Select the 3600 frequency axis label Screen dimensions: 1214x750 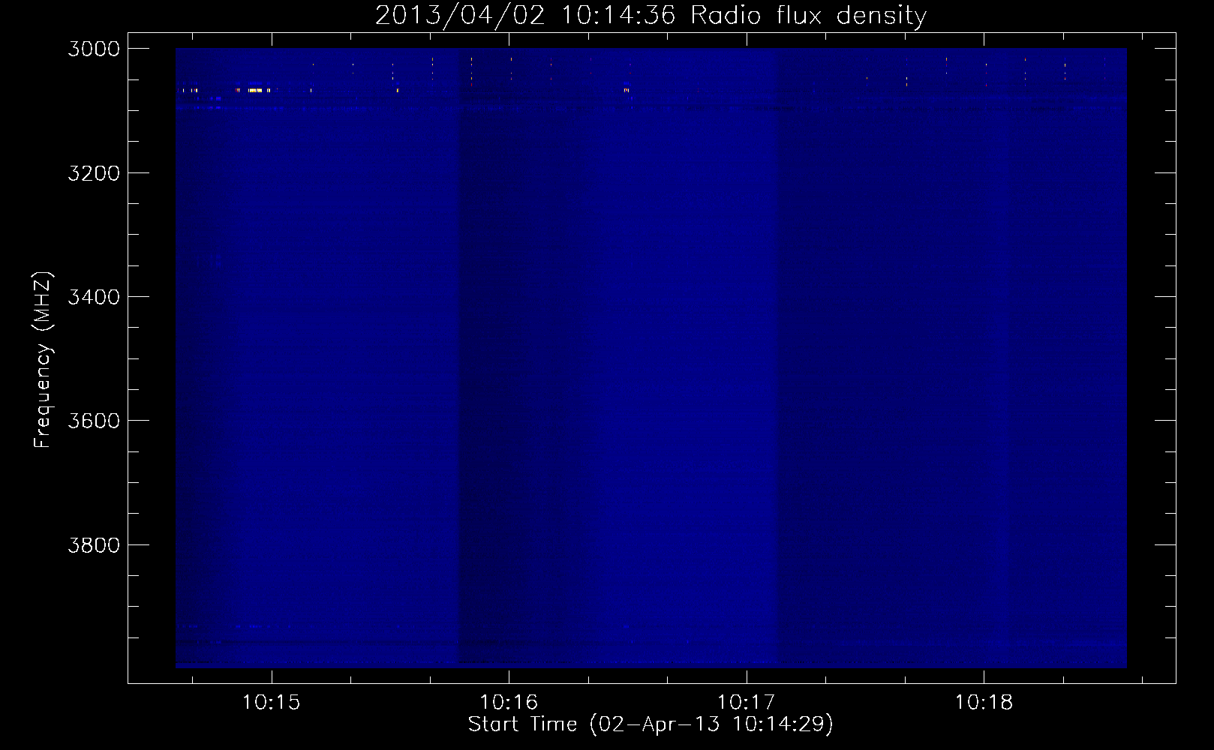(94, 421)
